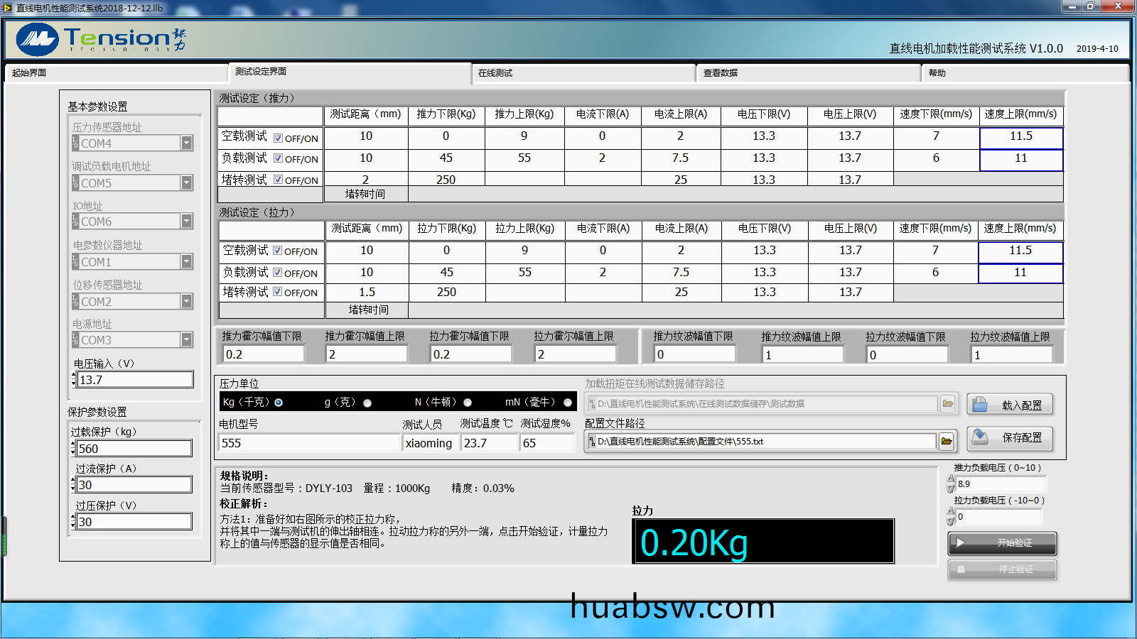Open the 压力传感器地址 COM4 dropdown

pyautogui.click(x=186, y=143)
